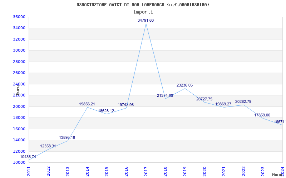The height and width of the screenshot is (178, 286).
Task: Click the x-axis year 2019
Action: [x=185, y=171]
